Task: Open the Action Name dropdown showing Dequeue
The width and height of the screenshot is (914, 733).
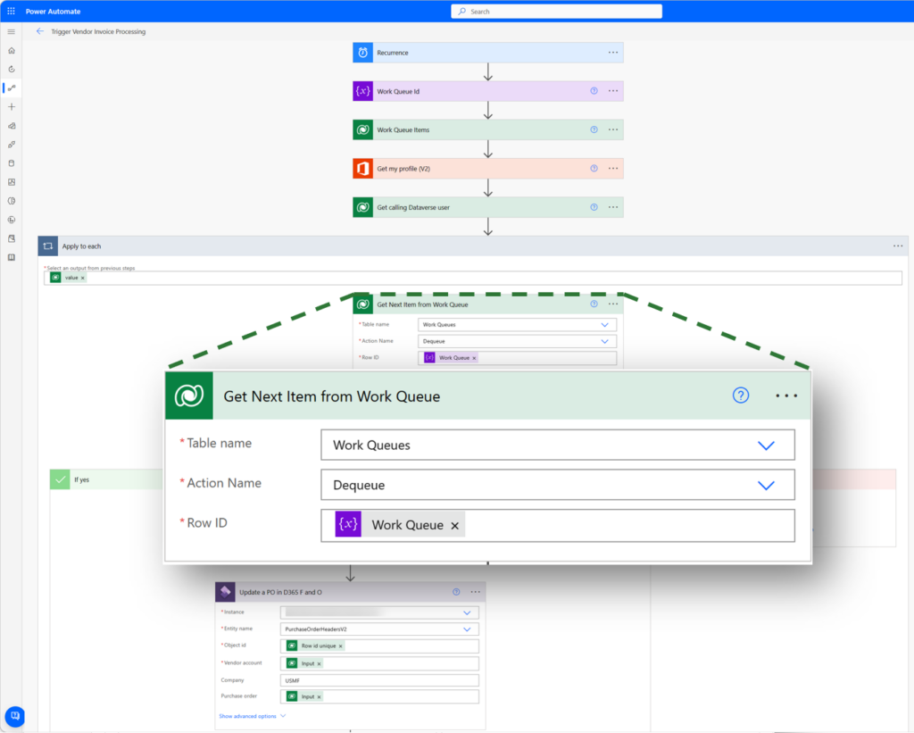Action: tap(558, 483)
